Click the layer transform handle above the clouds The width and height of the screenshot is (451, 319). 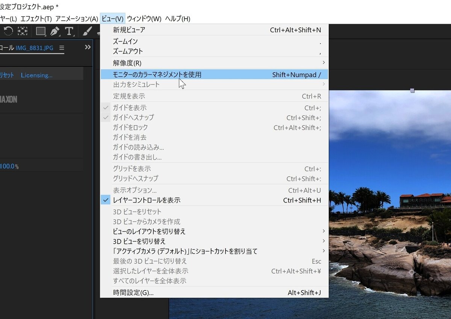(412, 91)
